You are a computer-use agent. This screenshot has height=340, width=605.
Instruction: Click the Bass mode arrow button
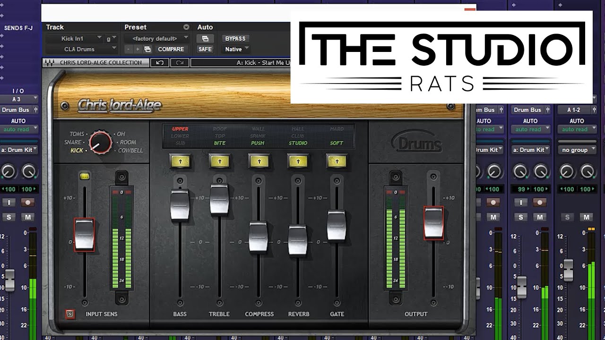180,161
